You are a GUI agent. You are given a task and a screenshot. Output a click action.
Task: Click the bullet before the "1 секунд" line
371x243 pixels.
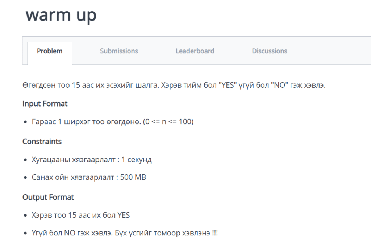(26, 160)
